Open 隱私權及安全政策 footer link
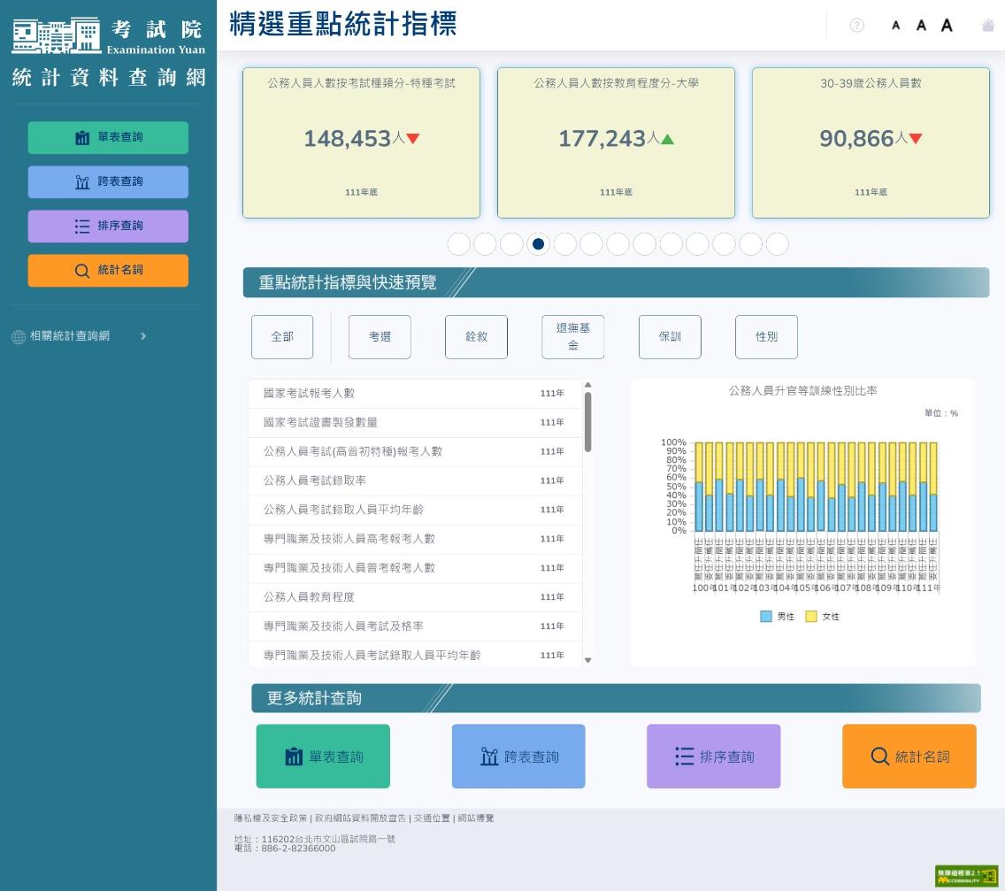The height and width of the screenshot is (891, 1005). [x=271, y=818]
